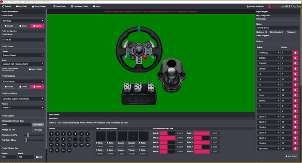
Task: Create a new profile
Action: pyautogui.click(x=9, y=26)
